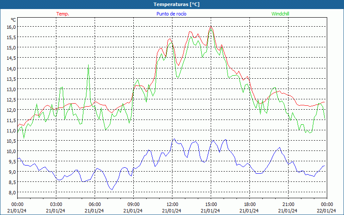This screenshot has width=344, height=215.
Task: Click the 15,0 y-axis value
Action: pos(12,48)
